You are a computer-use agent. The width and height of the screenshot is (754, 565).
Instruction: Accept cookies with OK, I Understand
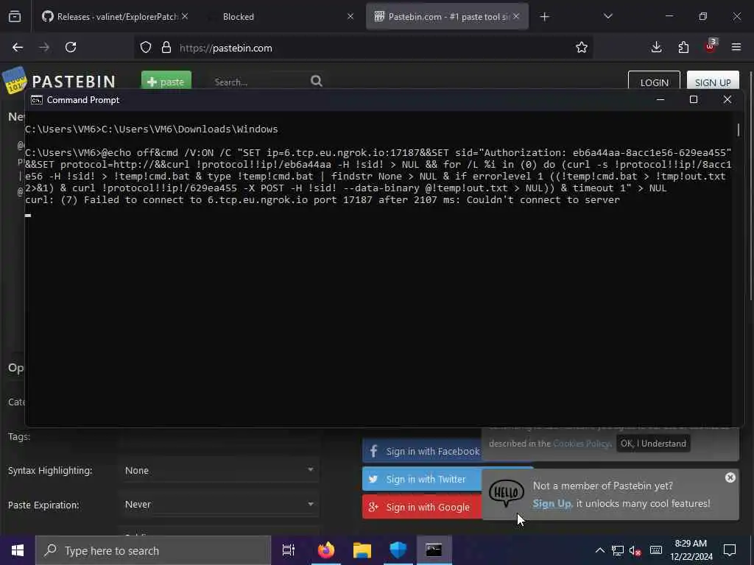click(653, 444)
